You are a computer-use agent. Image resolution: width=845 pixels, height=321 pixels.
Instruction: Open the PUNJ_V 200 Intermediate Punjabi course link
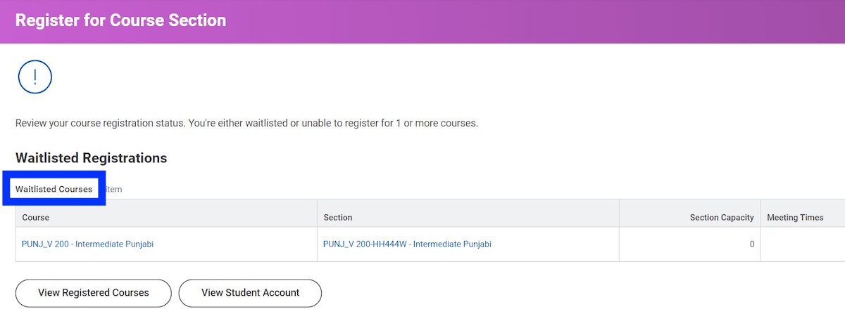click(87, 244)
